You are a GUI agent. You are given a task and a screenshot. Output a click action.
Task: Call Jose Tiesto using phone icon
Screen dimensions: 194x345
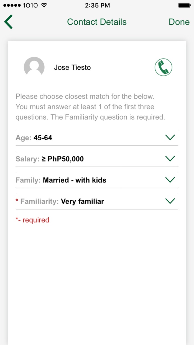coord(163,67)
